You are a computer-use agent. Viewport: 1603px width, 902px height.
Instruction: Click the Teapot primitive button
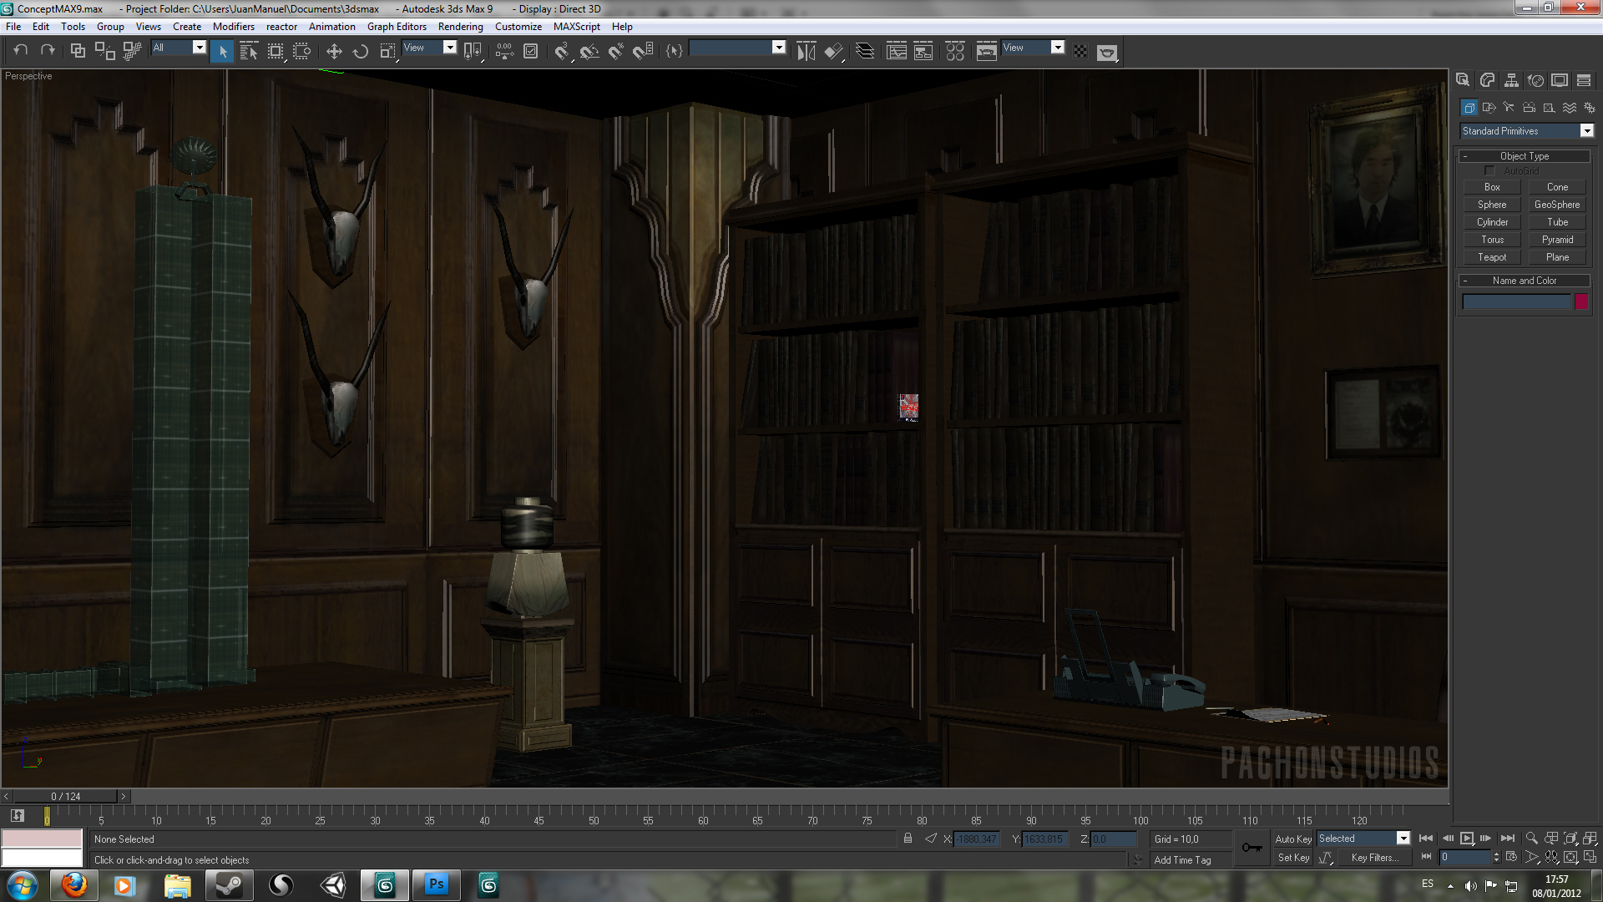[x=1492, y=257]
